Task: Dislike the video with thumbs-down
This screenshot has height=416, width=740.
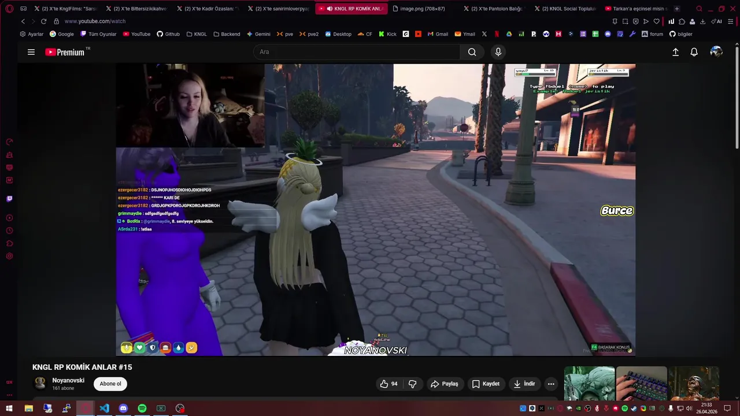Action: (413, 384)
